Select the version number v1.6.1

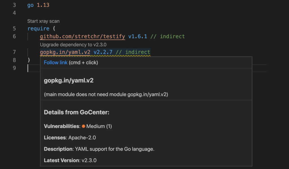138,36
